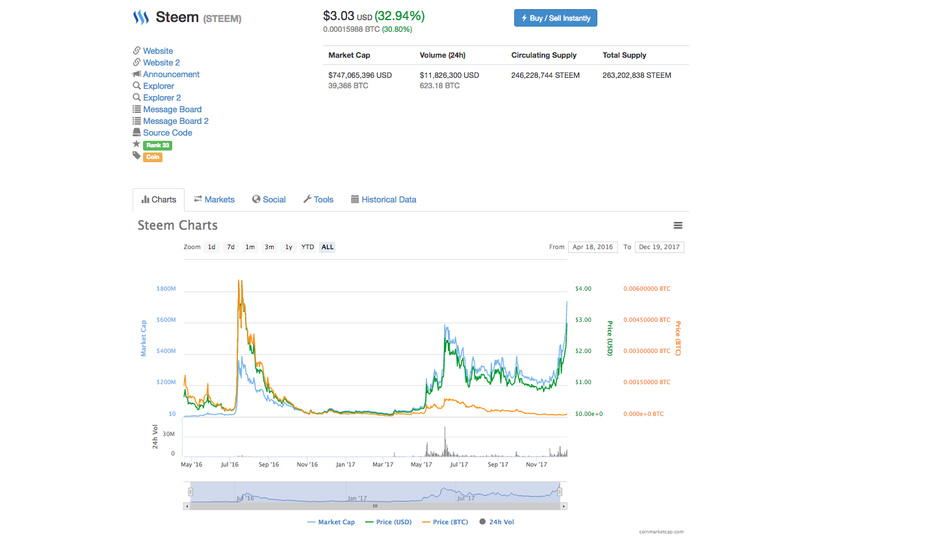
Task: Click the megaphone icon beside Announcement
Action: coord(136,74)
